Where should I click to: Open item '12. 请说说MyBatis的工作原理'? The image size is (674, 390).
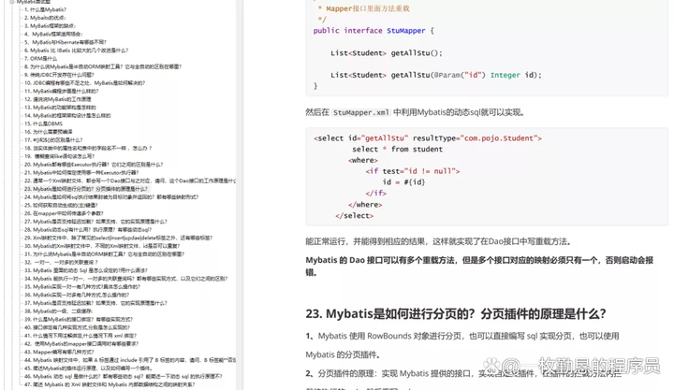(x=58, y=99)
